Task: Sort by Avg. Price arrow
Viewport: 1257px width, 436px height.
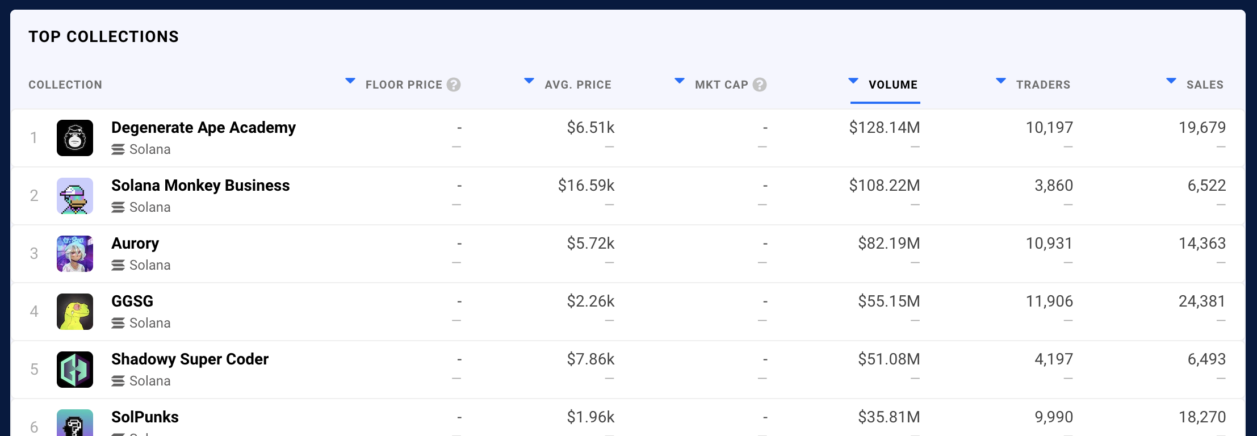Action: click(x=529, y=81)
